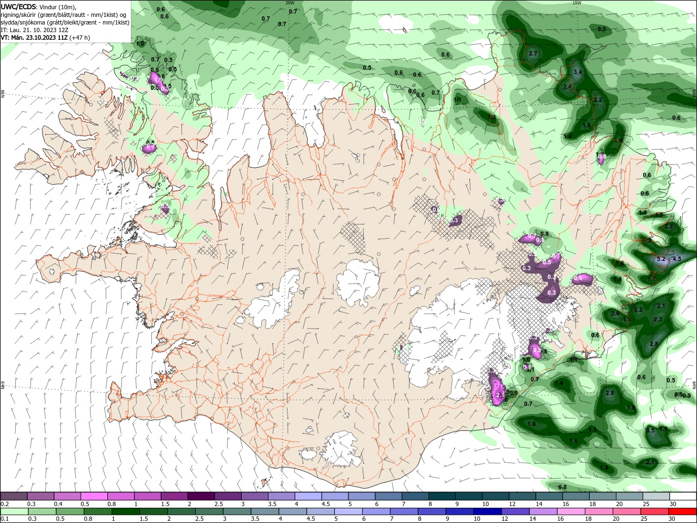Image resolution: width=697 pixels, height=523 pixels.
Task: Click the UWC/ECDS title in the header box
Action: pyautogui.click(x=19, y=7)
